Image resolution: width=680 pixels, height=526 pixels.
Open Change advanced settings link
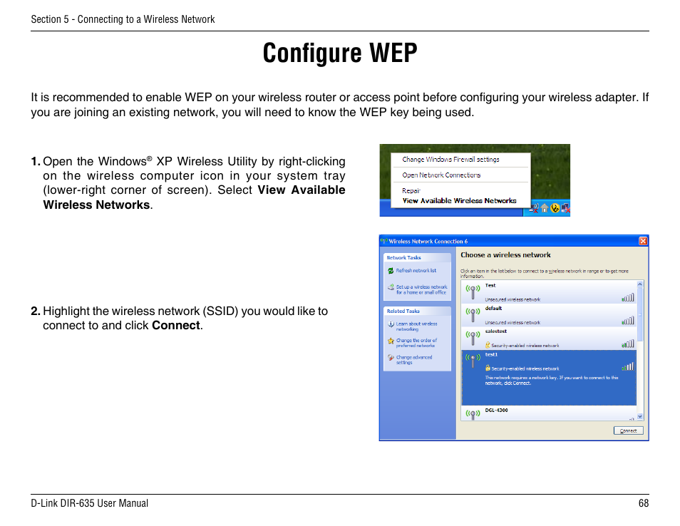click(x=413, y=360)
